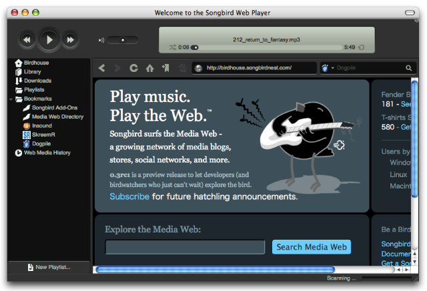Click the vertical scrollbar down arrow
This screenshot has height=291, width=427.
tap(414, 262)
